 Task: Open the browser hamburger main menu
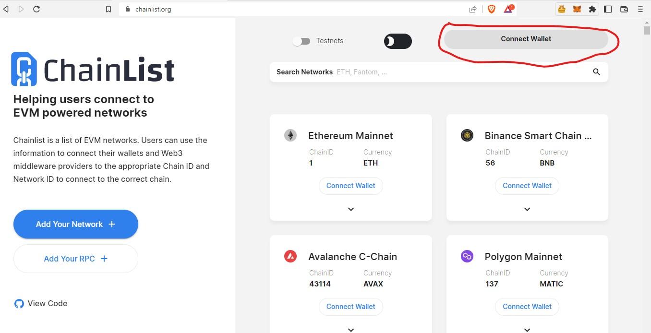[x=640, y=9]
